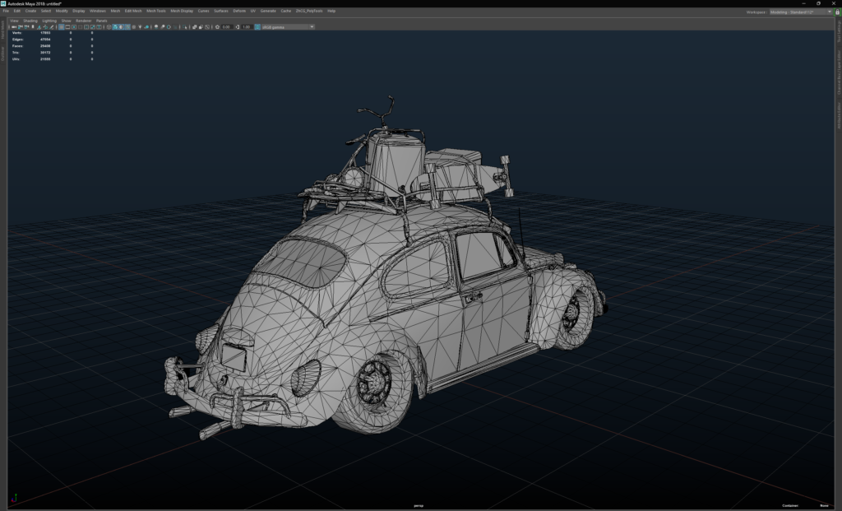Open the Outliner side tab
The image size is (842, 511).
point(3,53)
